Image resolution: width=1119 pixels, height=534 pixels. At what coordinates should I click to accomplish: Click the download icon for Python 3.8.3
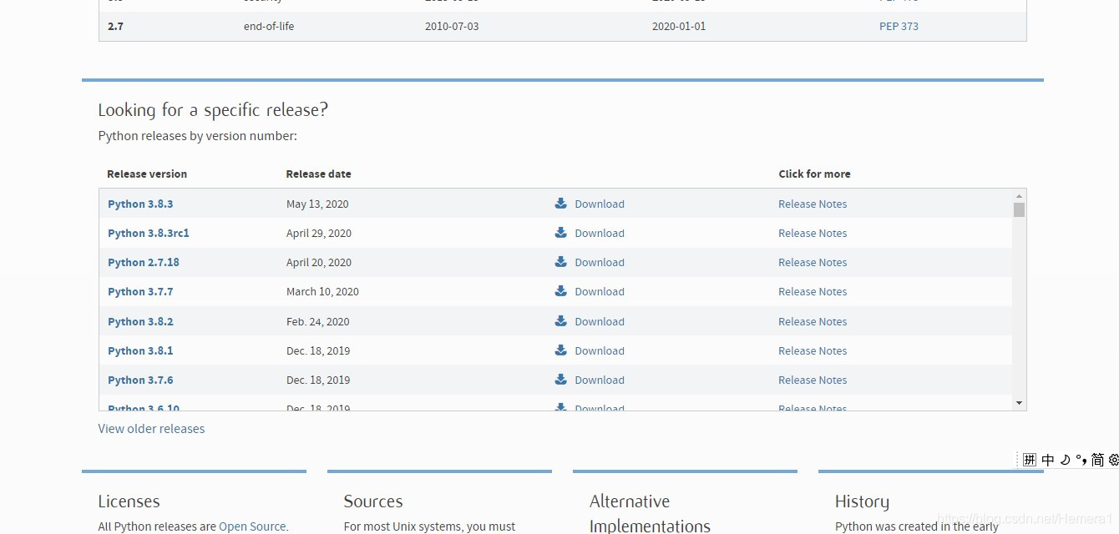pyautogui.click(x=561, y=203)
